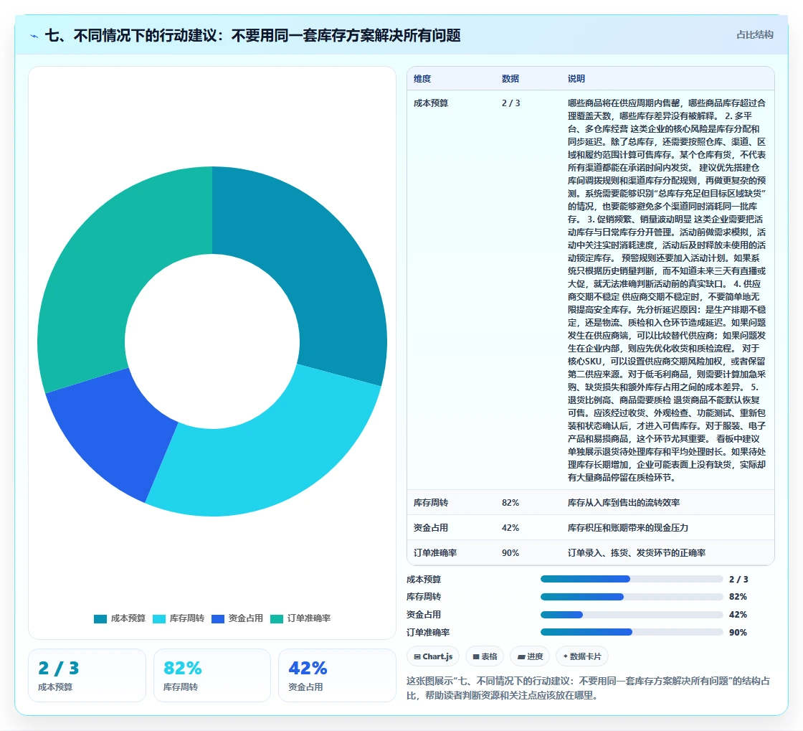Click the 资金占用 table row label
The image size is (803, 731).
[431, 528]
